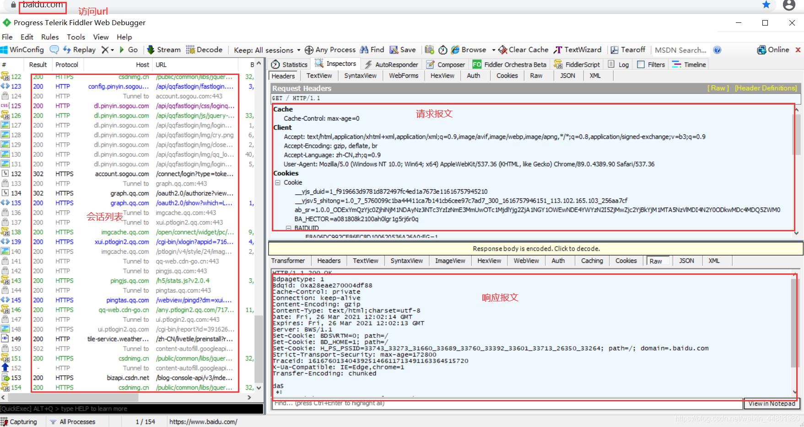Focus the response Find text box
Image resolution: width=804 pixels, height=427 pixels.
[x=507, y=404]
